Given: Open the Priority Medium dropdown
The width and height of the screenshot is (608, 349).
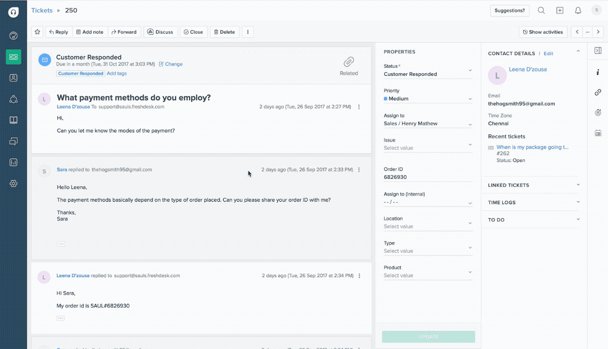Looking at the screenshot, I should pos(428,99).
